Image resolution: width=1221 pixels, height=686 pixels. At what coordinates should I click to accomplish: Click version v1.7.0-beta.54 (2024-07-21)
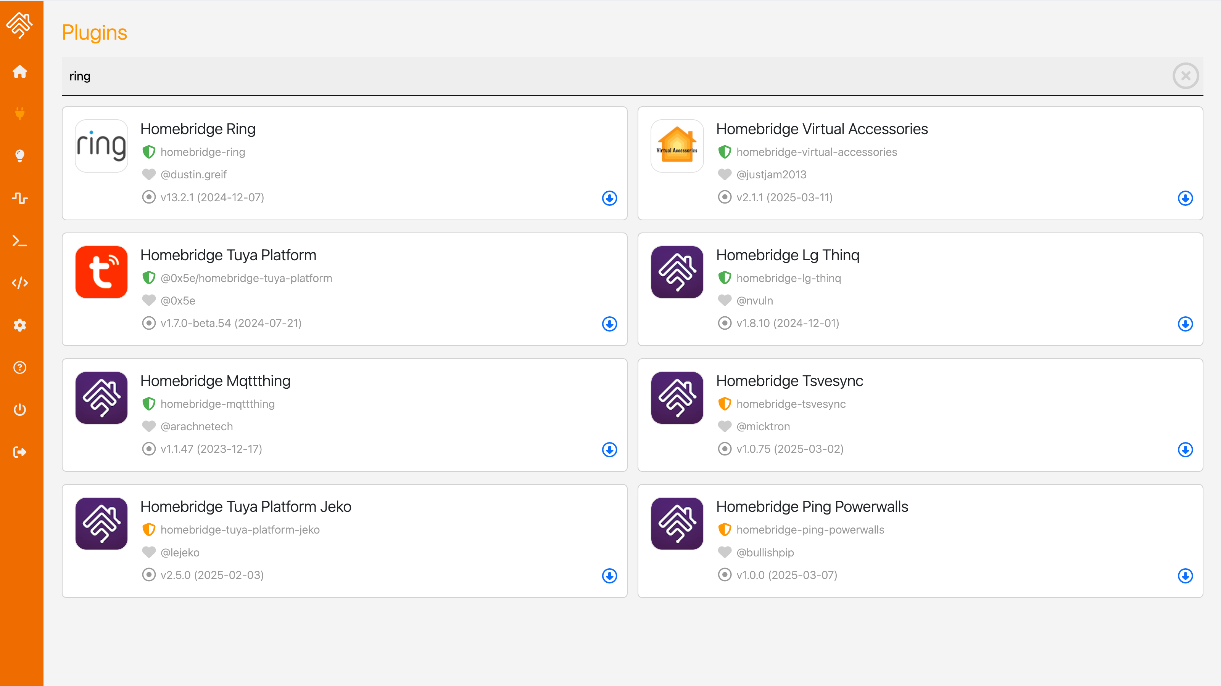[x=231, y=323]
